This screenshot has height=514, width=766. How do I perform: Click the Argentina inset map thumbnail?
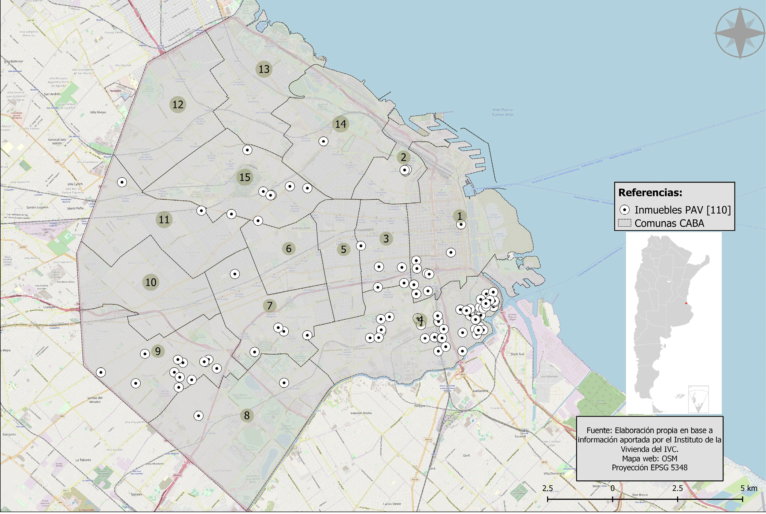tap(673, 322)
